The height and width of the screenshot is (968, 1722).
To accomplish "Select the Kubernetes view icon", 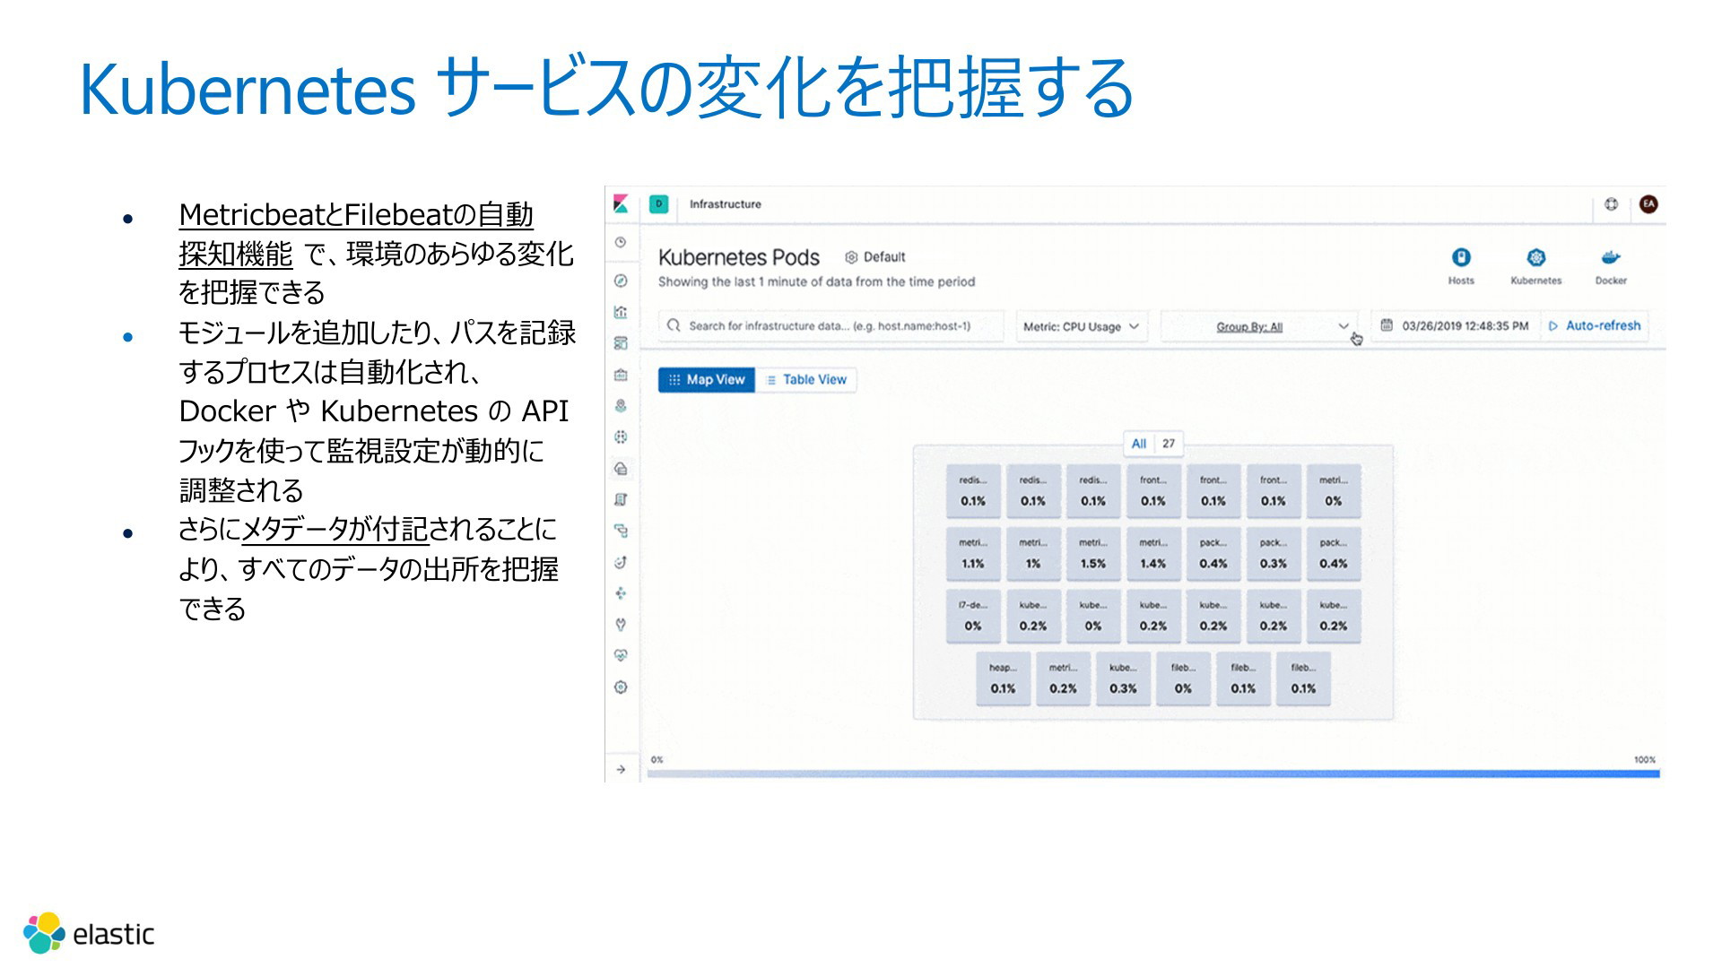I will point(1535,266).
